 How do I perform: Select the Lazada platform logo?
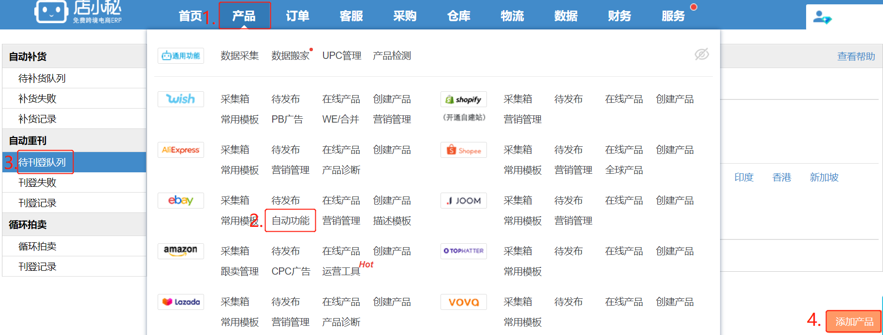coord(181,302)
